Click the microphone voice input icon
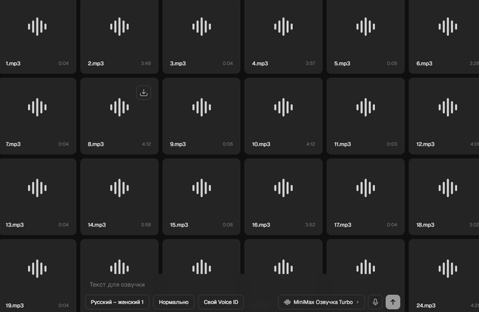Screen dimensions: 479x312 pos(375,302)
